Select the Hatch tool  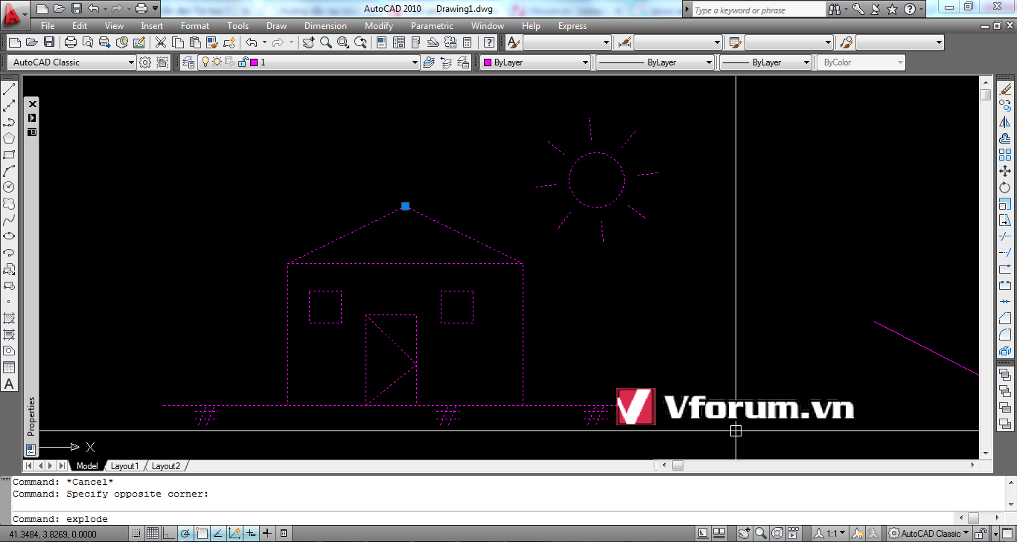[9, 318]
